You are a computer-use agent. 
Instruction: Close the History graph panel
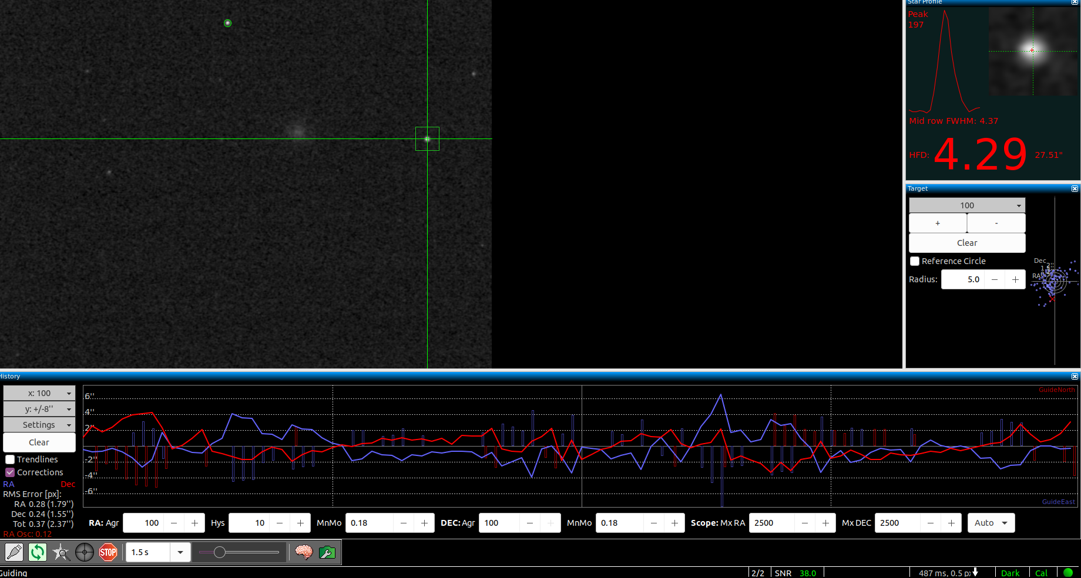[x=1075, y=377]
